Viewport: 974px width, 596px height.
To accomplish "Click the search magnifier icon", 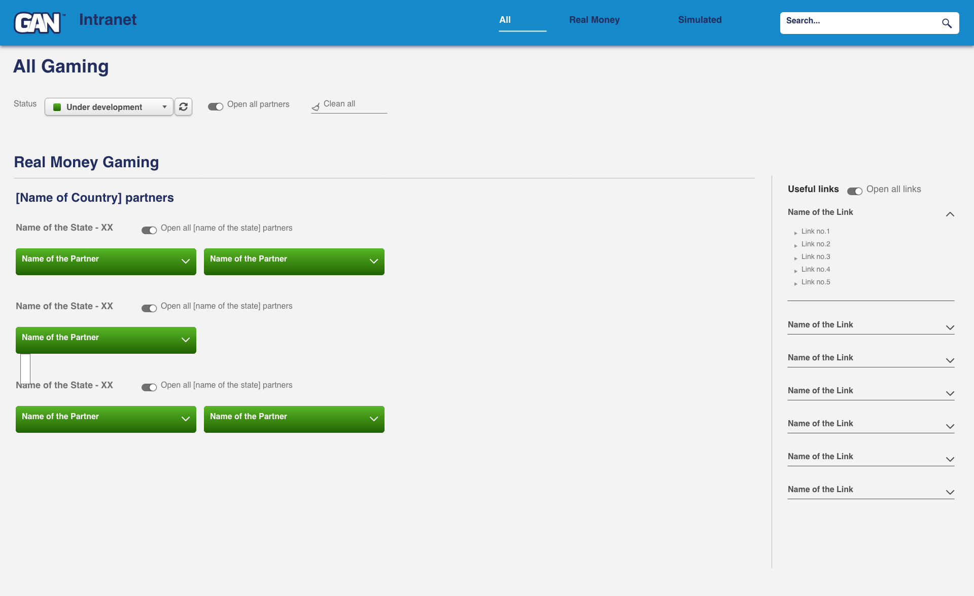I will pos(946,23).
